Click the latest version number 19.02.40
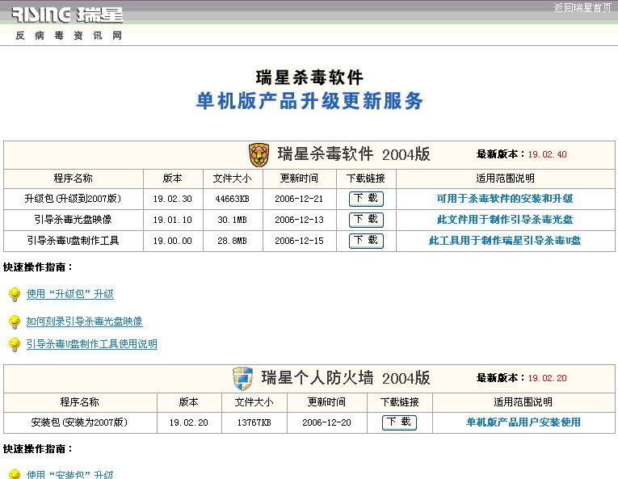The width and height of the screenshot is (618, 479). click(547, 154)
